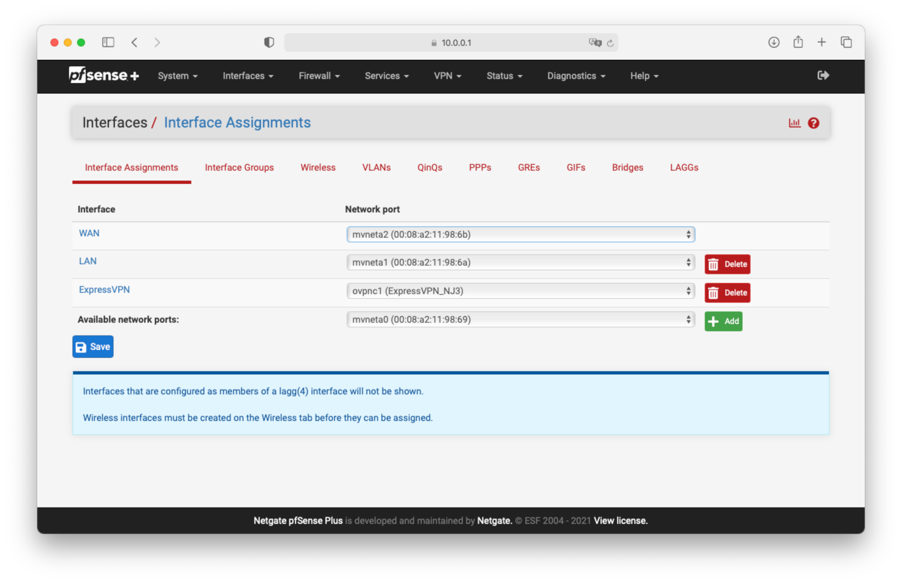Toggle the Safari sidebar icon
The height and width of the screenshot is (583, 902).
tap(108, 42)
